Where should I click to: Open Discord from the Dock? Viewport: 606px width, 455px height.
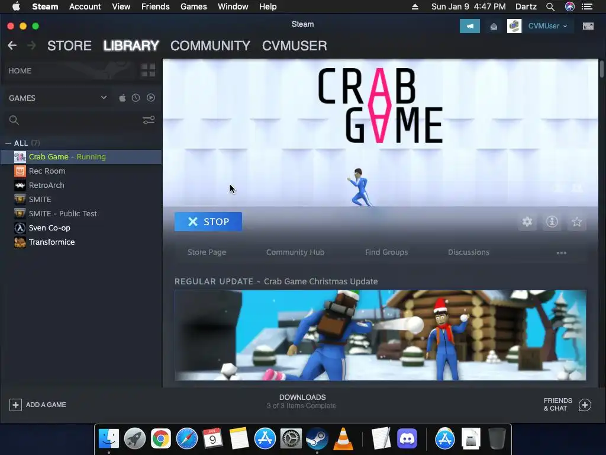click(x=407, y=438)
